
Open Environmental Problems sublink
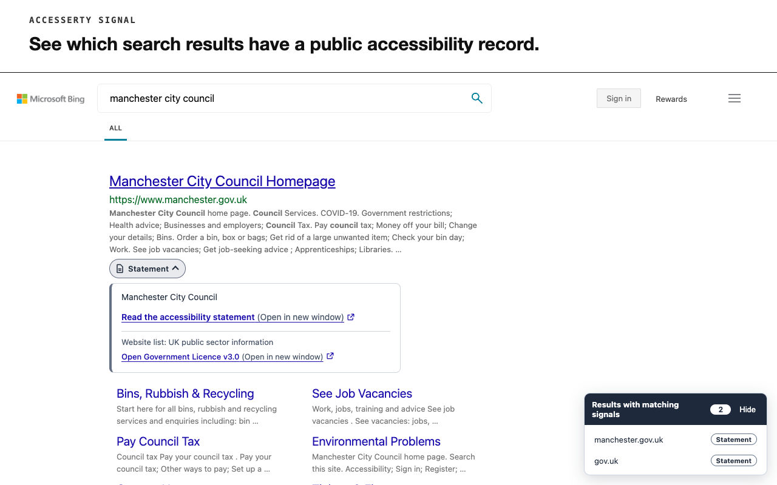click(x=376, y=441)
